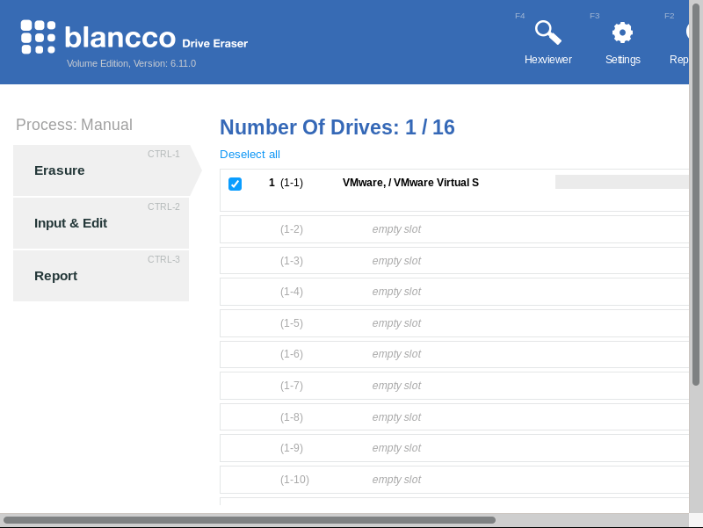703x528 pixels.
Task: Click the empty slot (1-5) row
Action: point(395,323)
